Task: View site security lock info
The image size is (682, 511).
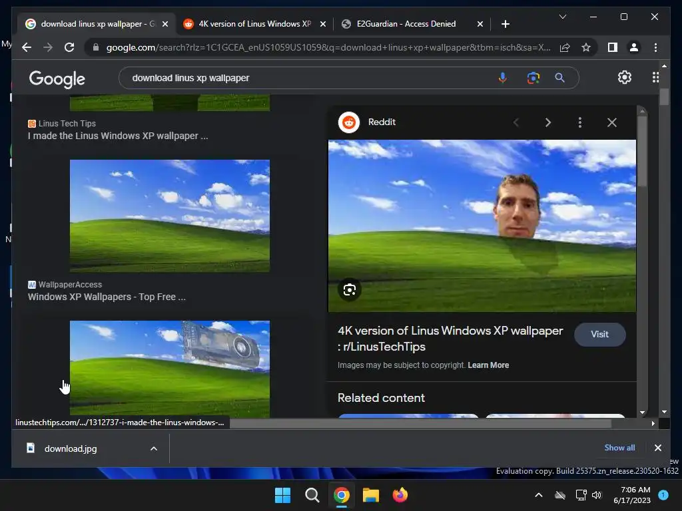Action: click(96, 47)
